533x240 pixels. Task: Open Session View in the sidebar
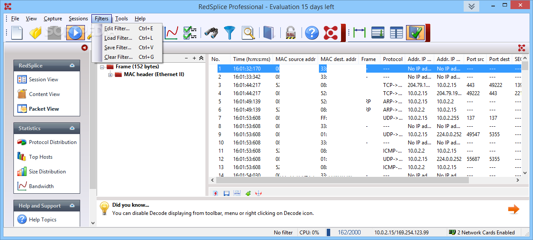point(43,80)
